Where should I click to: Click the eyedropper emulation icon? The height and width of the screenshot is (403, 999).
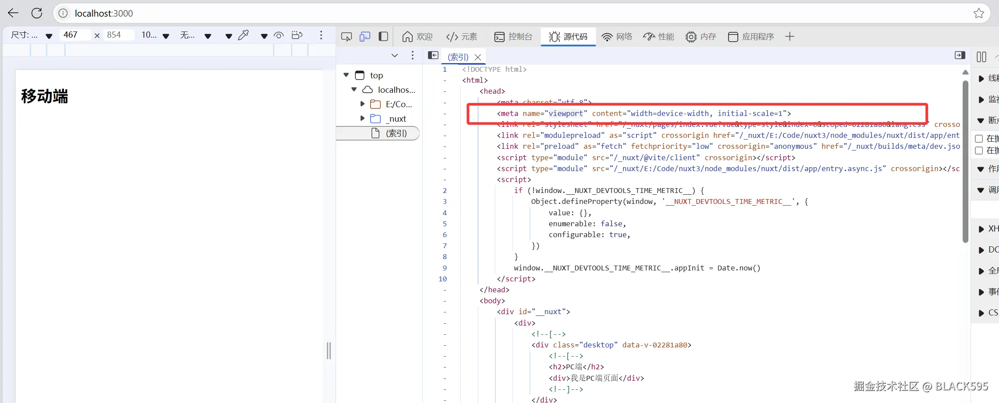244,35
